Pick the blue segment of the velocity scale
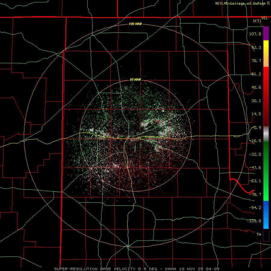Screen dimensions: 271x271 tap(266, 215)
